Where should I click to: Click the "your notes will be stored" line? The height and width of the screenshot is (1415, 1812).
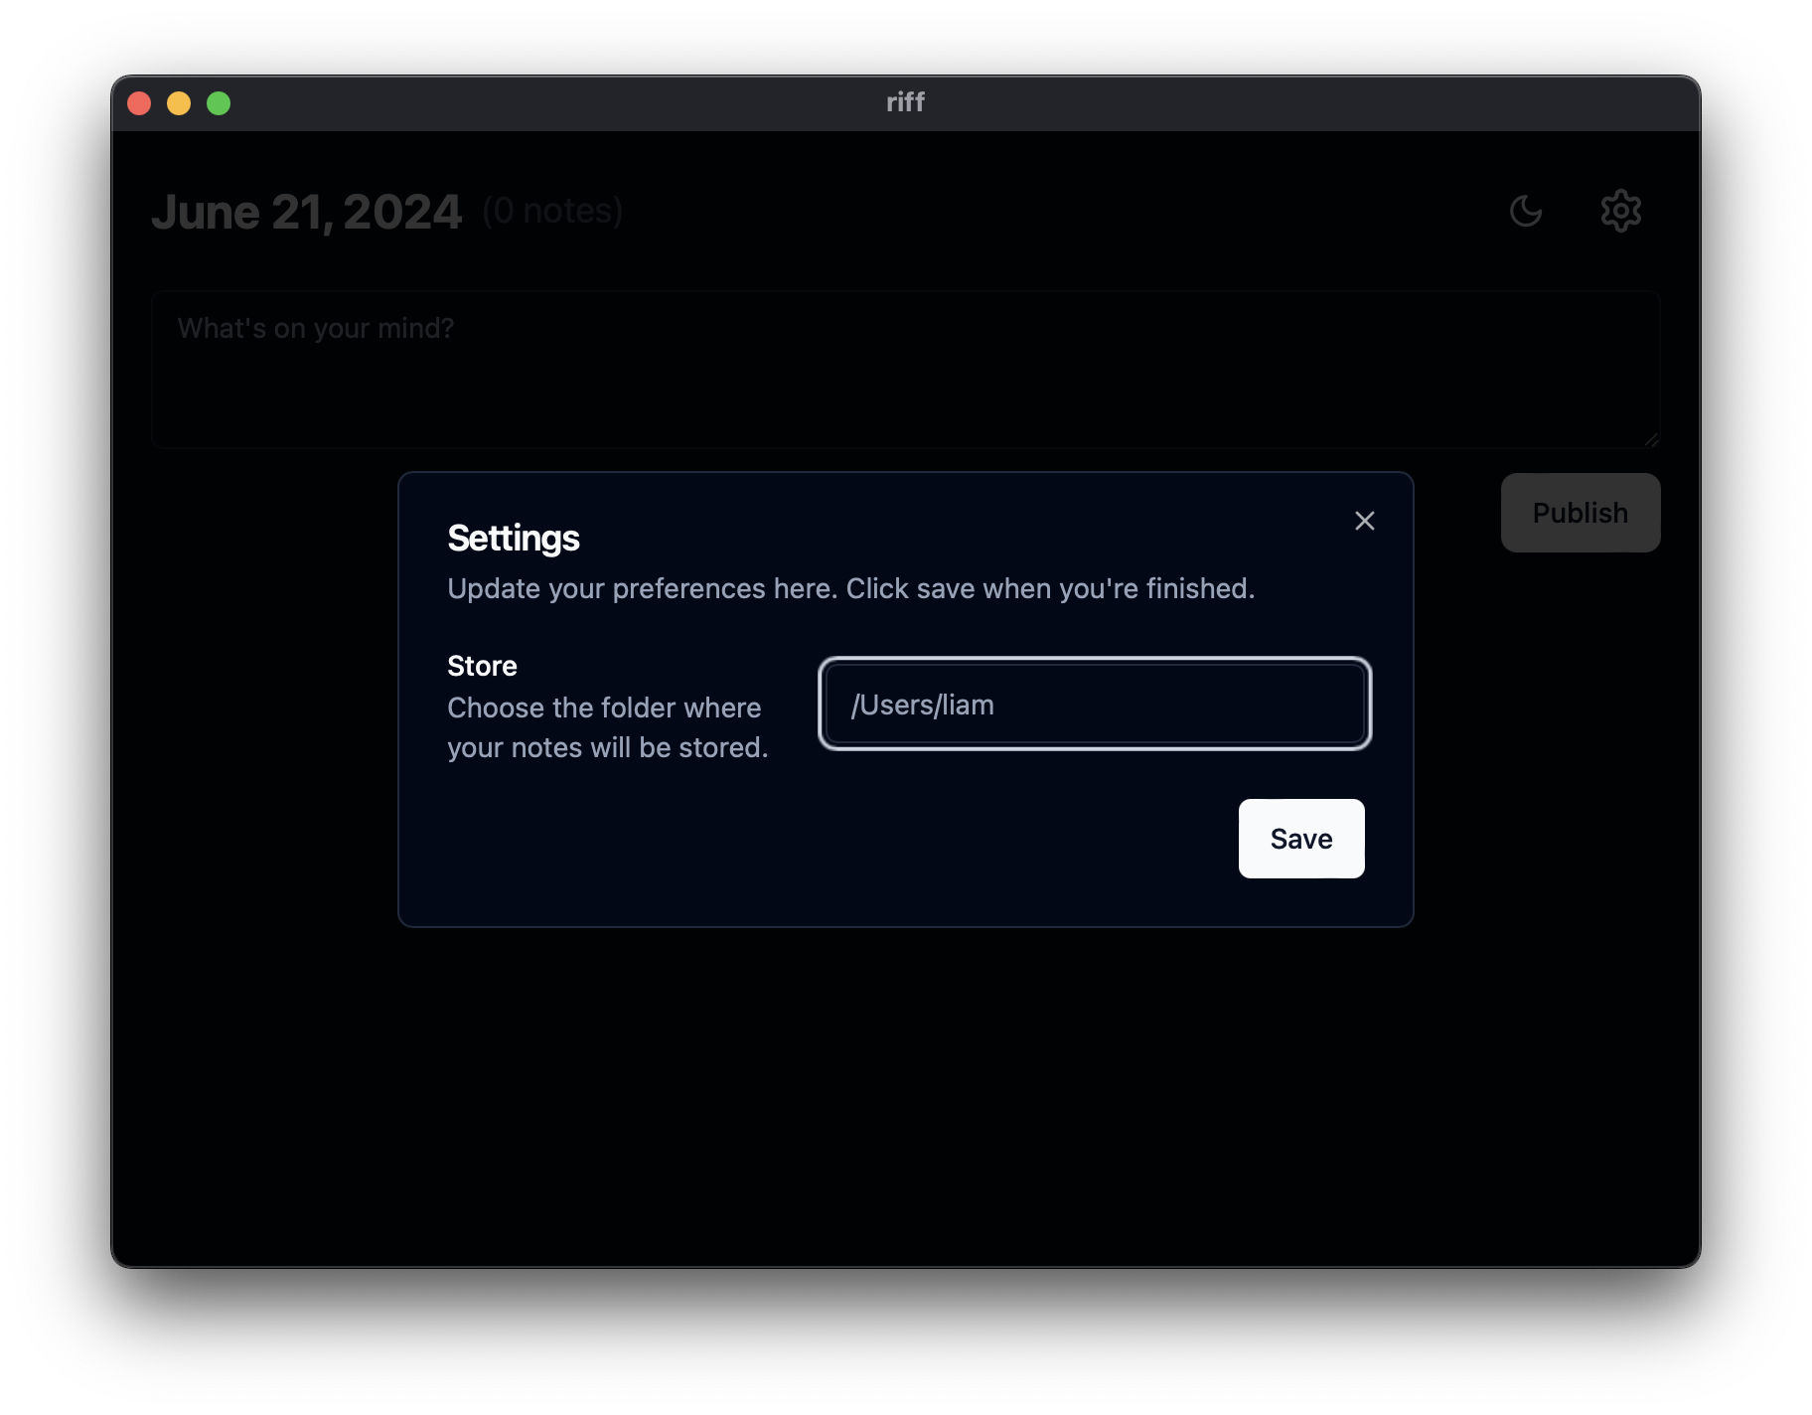pyautogui.click(x=608, y=747)
